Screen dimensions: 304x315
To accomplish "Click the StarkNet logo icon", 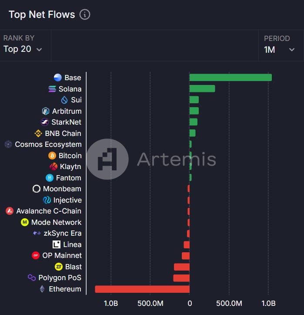I will click(45, 122).
